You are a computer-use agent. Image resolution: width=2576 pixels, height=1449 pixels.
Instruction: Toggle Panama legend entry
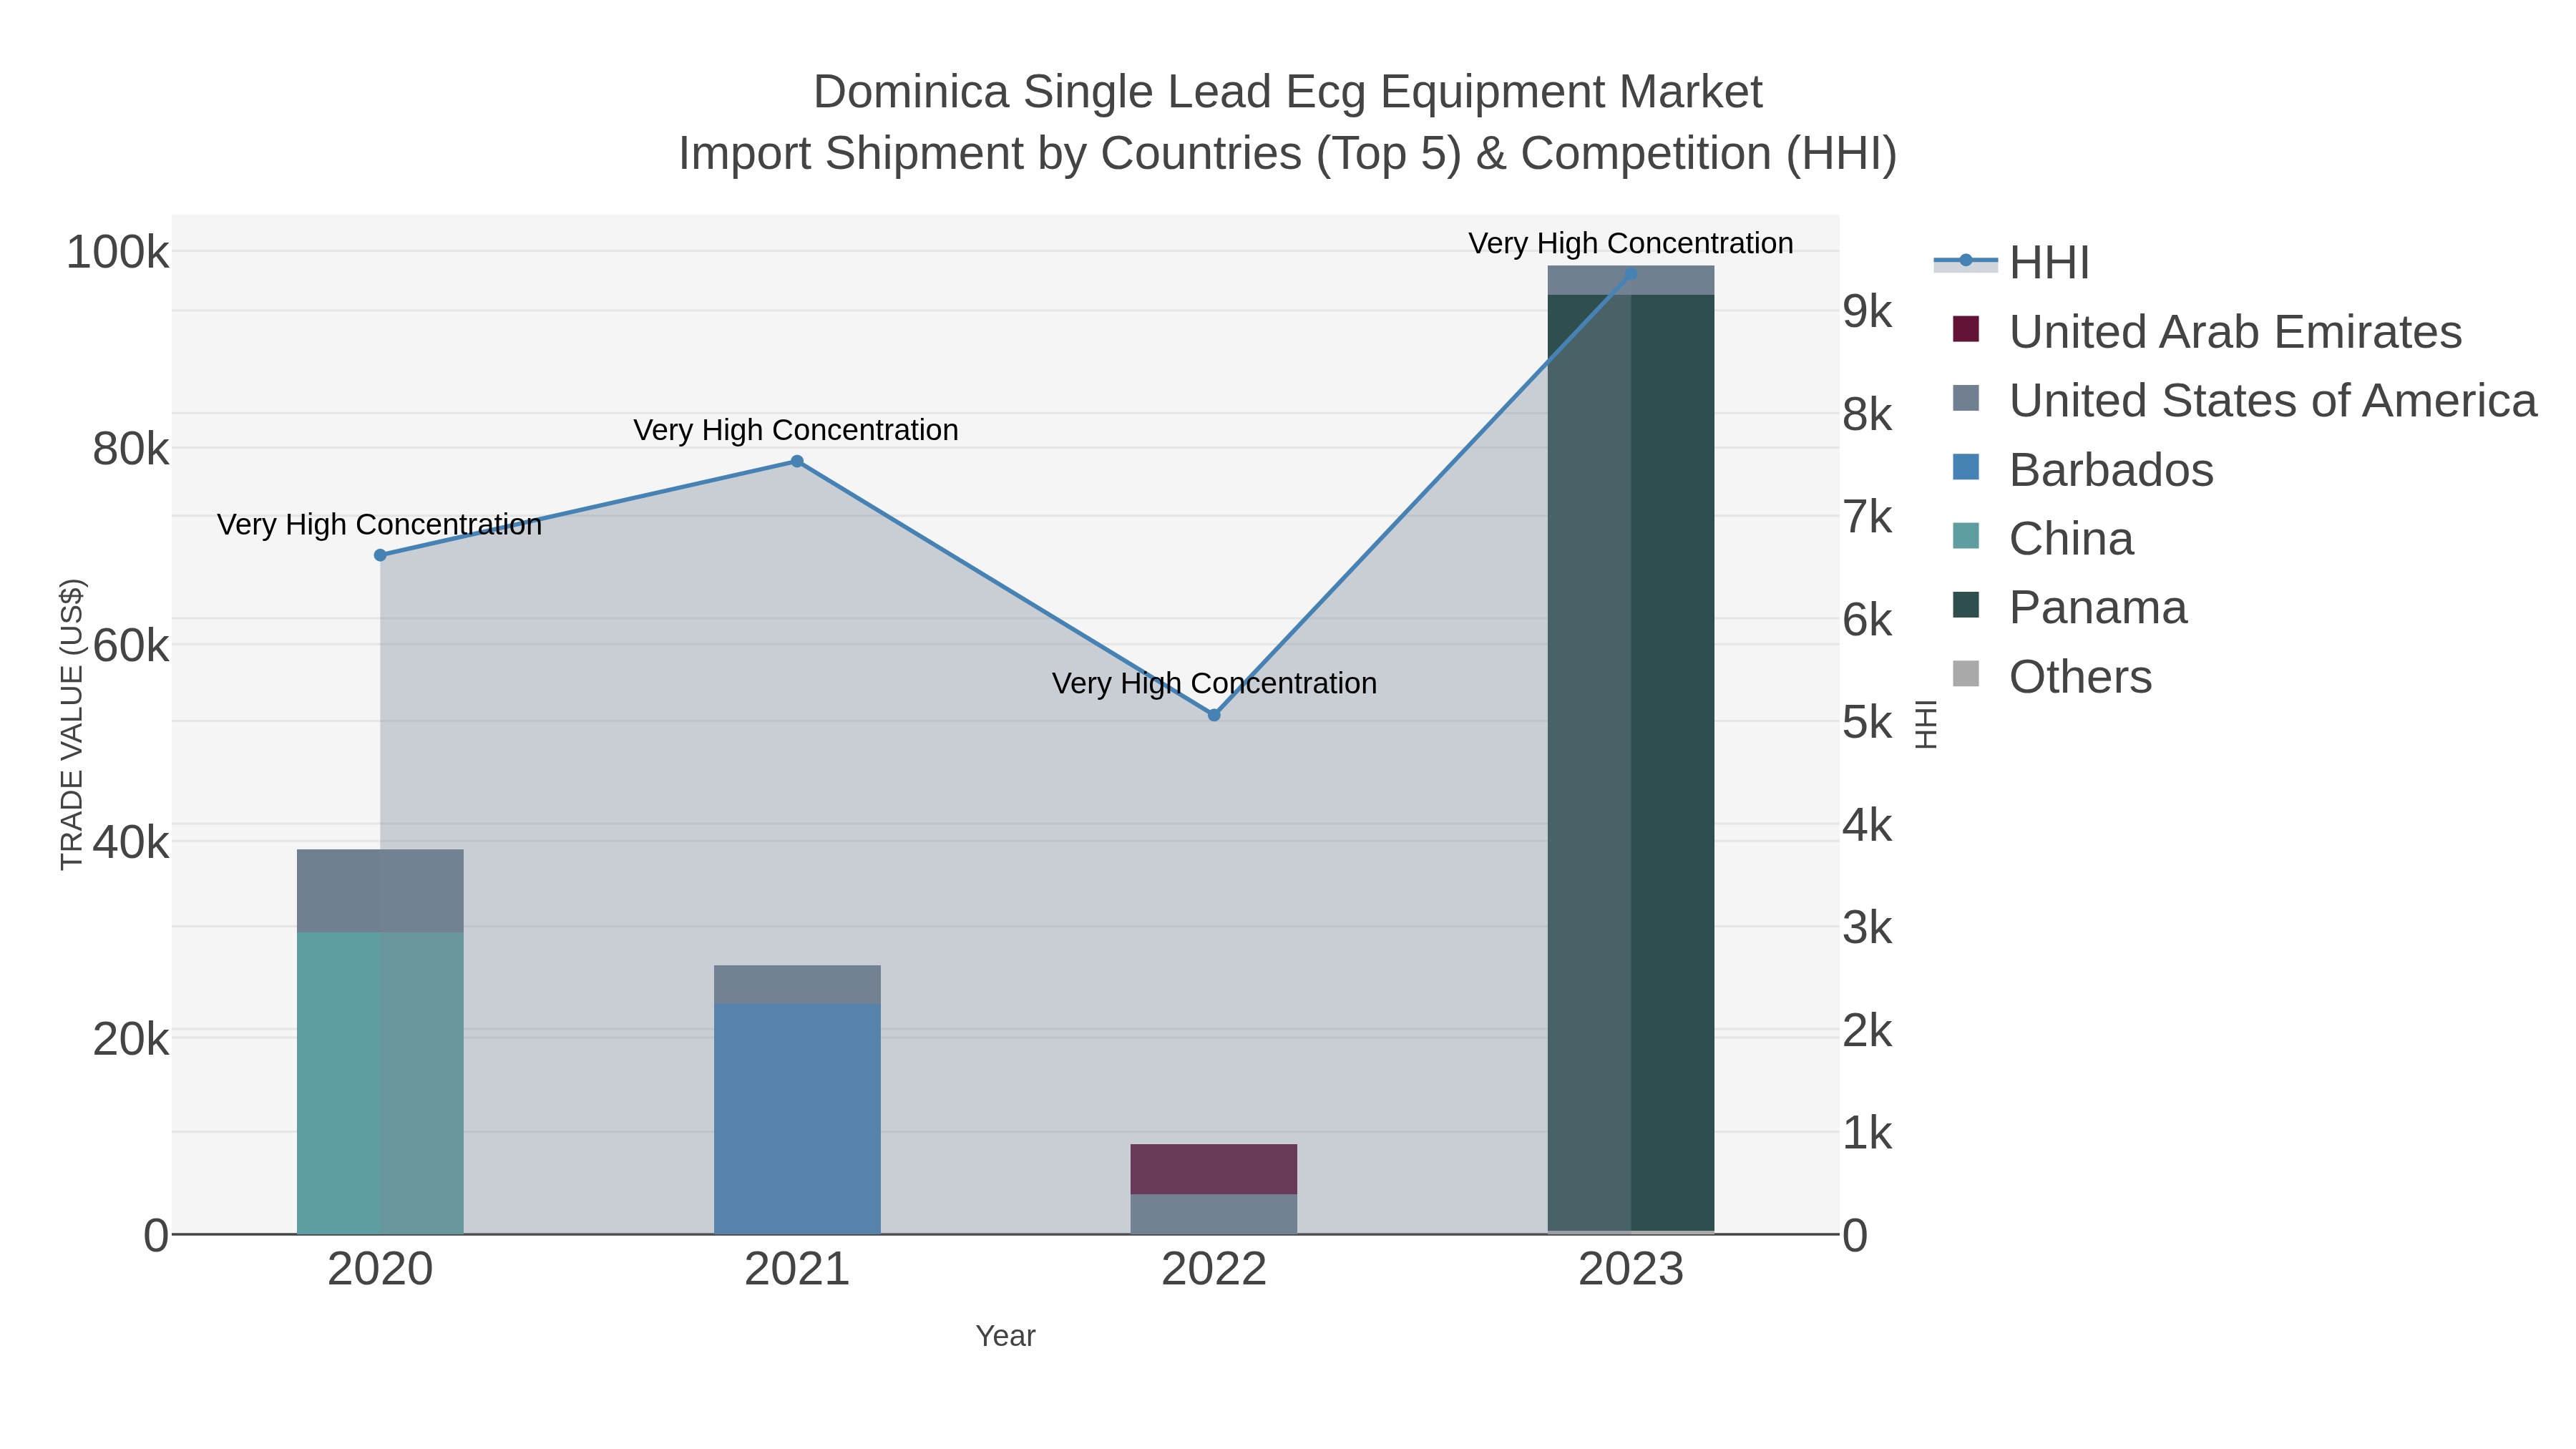click(2069, 607)
